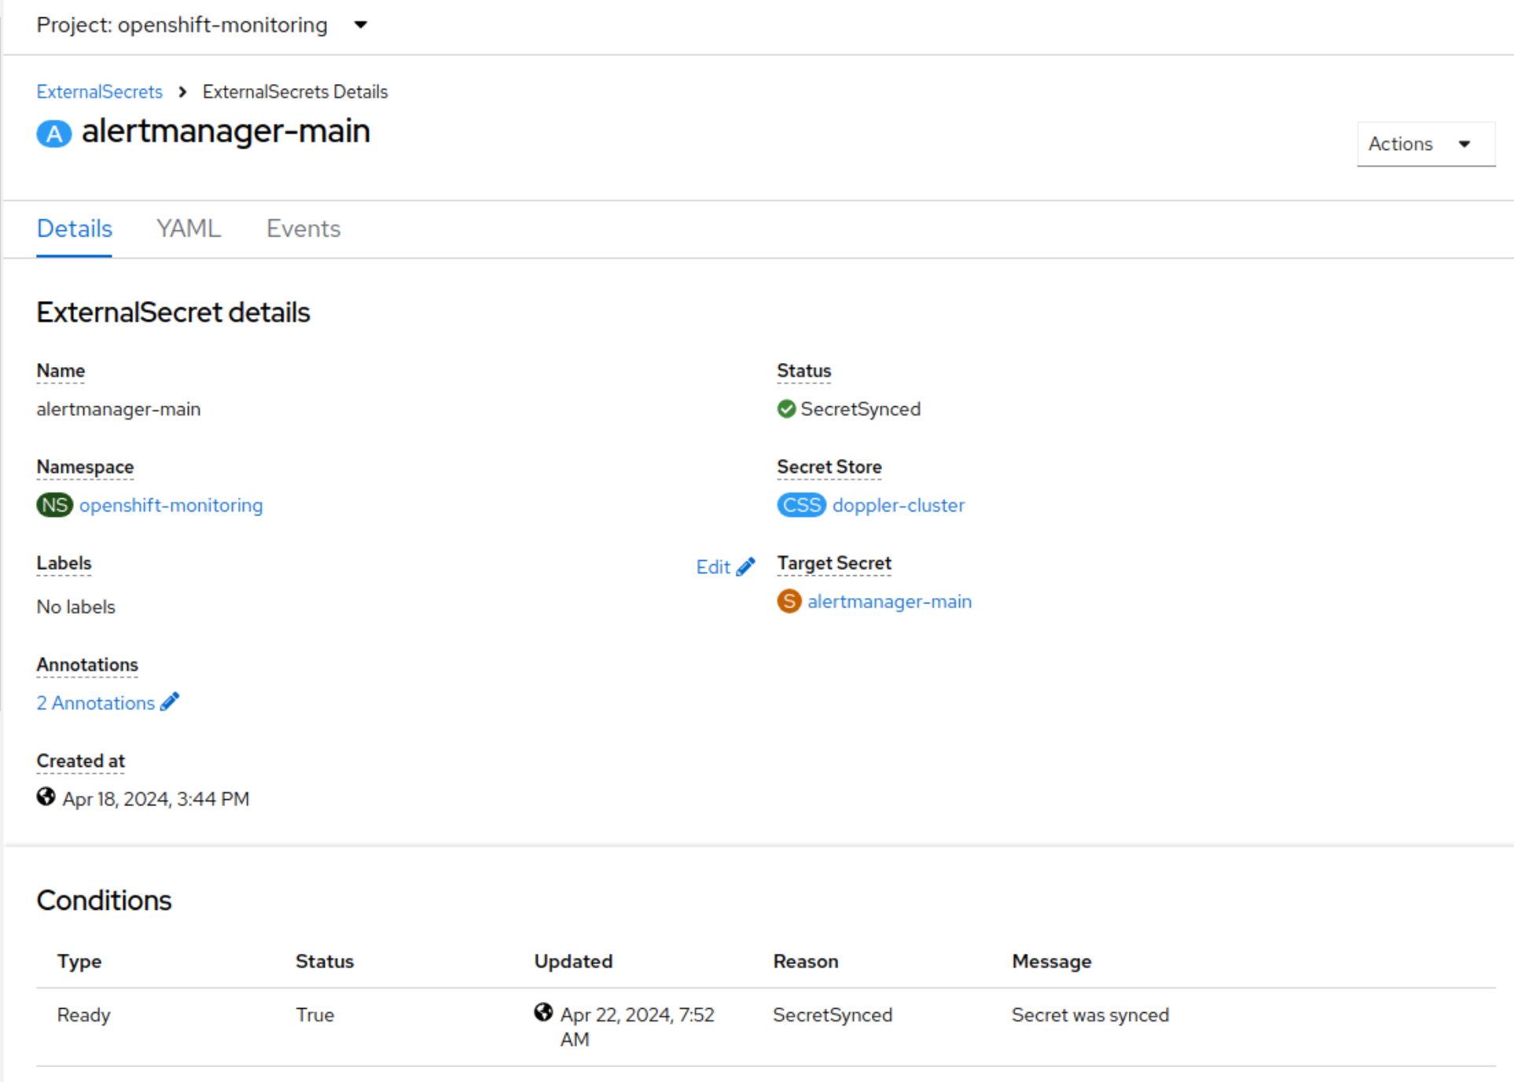The width and height of the screenshot is (1514, 1082).
Task: Click the blue A resource badge icon
Action: point(53,134)
